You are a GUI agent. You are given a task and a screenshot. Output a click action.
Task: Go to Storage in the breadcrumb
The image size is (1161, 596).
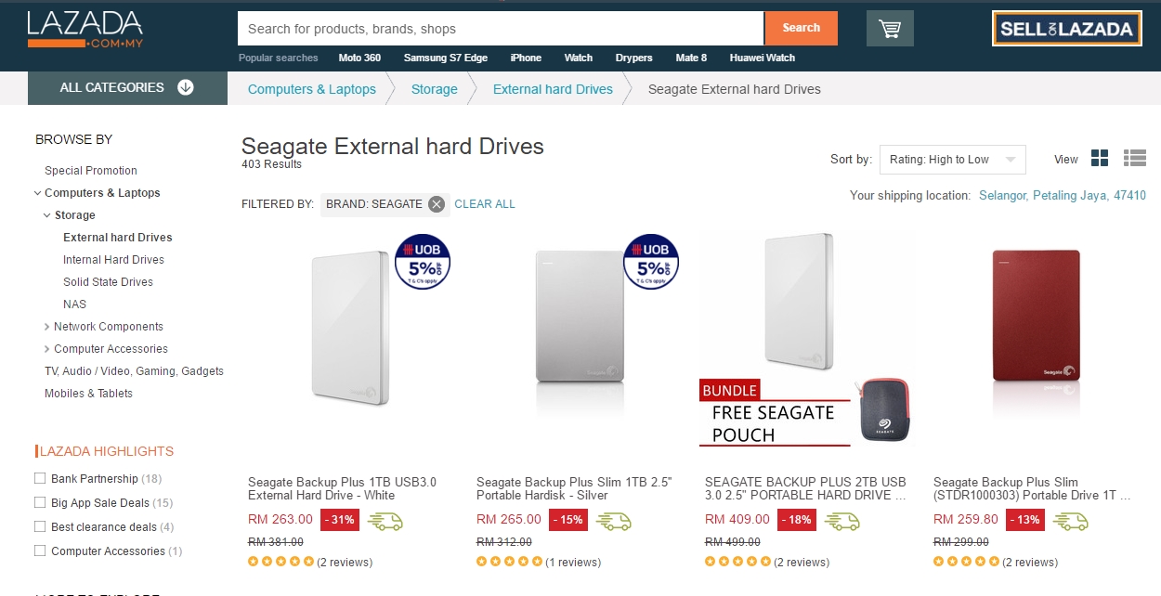pyautogui.click(x=435, y=89)
